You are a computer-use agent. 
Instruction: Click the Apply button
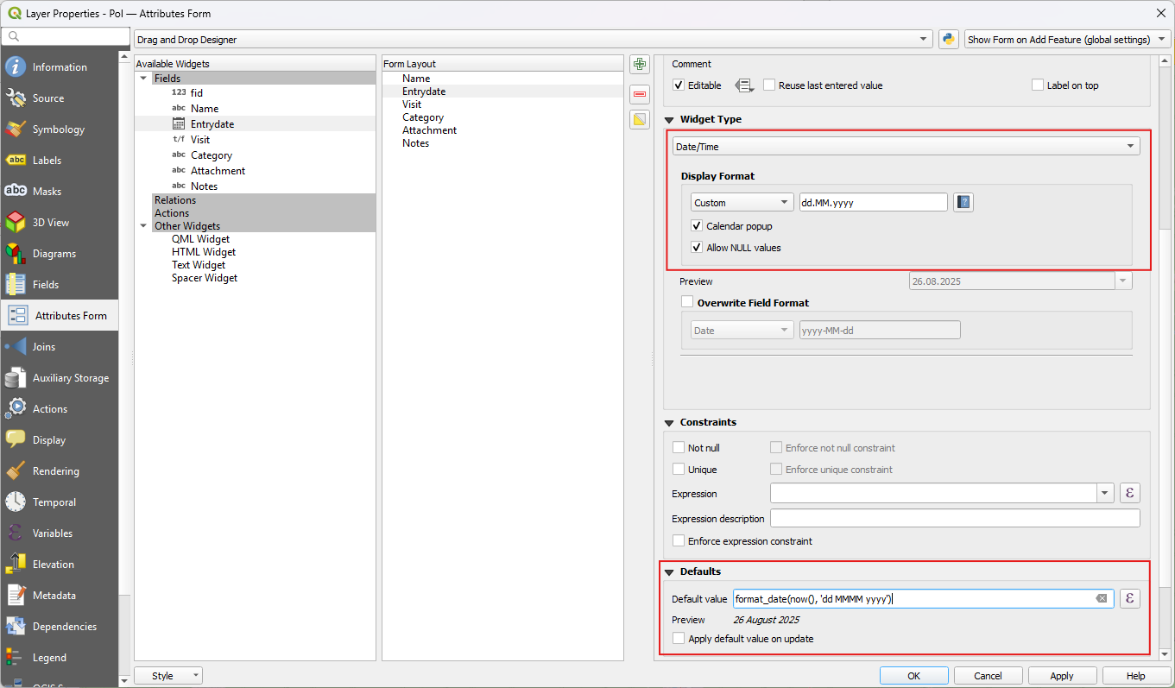1062,676
